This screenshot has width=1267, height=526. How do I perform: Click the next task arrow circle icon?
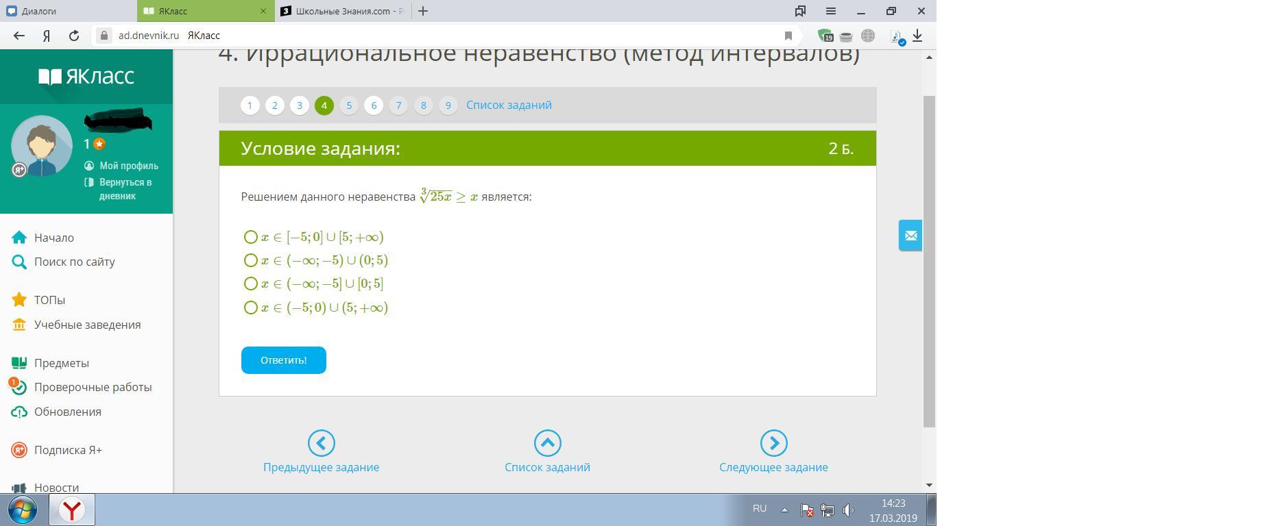tap(774, 443)
